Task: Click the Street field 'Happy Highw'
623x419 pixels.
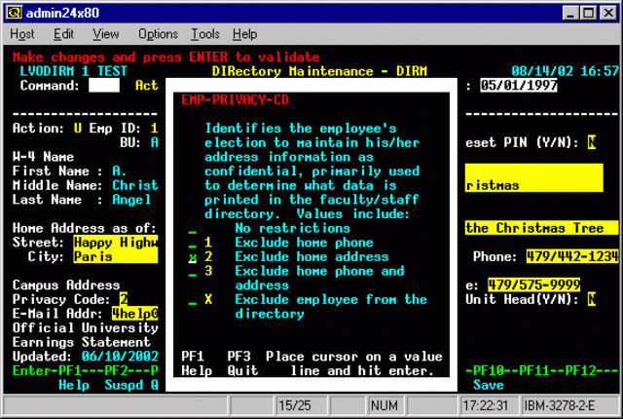Action: [116, 242]
